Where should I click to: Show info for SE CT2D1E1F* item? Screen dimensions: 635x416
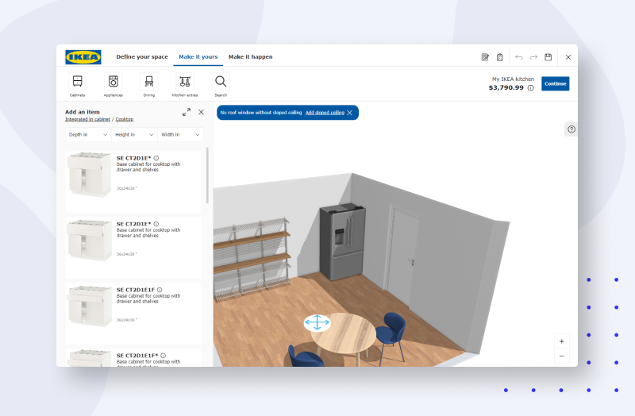[x=163, y=355]
